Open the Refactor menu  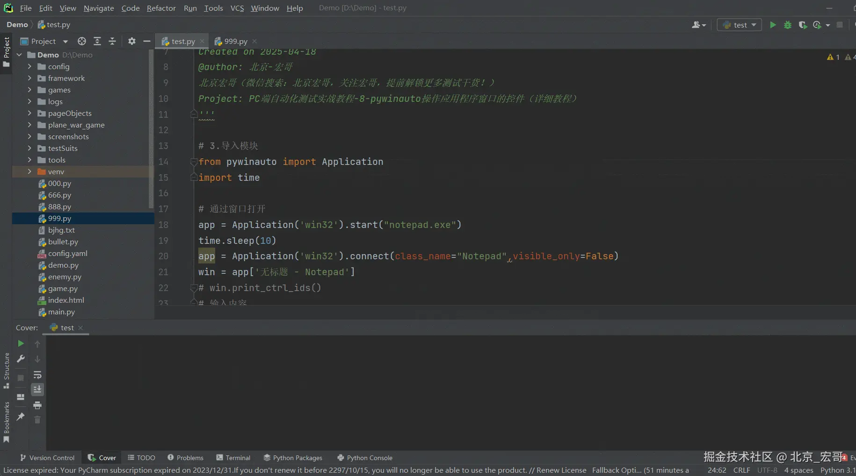click(161, 8)
